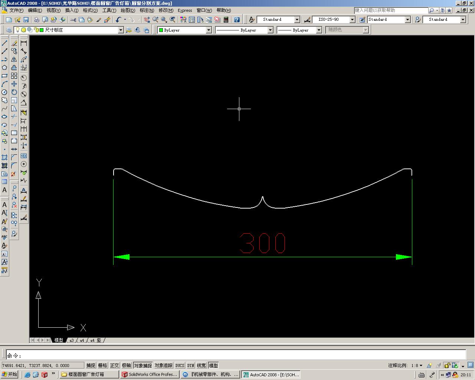Click the Undo arrow icon
The height and width of the screenshot is (380, 475).
point(118,19)
